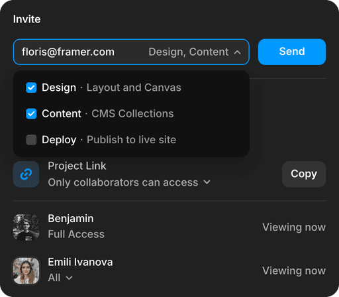Send the invite
The height and width of the screenshot is (297, 339).
pos(292,52)
